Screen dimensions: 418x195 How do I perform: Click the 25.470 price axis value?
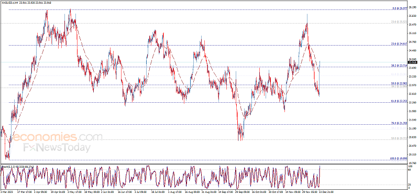pyautogui.click(x=412, y=25)
